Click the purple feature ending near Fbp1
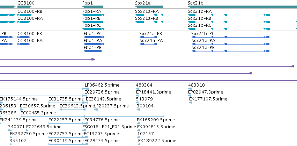This screenshot has width=297, height=146. (47, 59)
